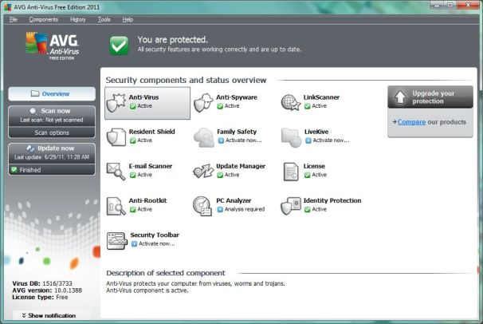Click the green protected checkmark icon

click(119, 45)
